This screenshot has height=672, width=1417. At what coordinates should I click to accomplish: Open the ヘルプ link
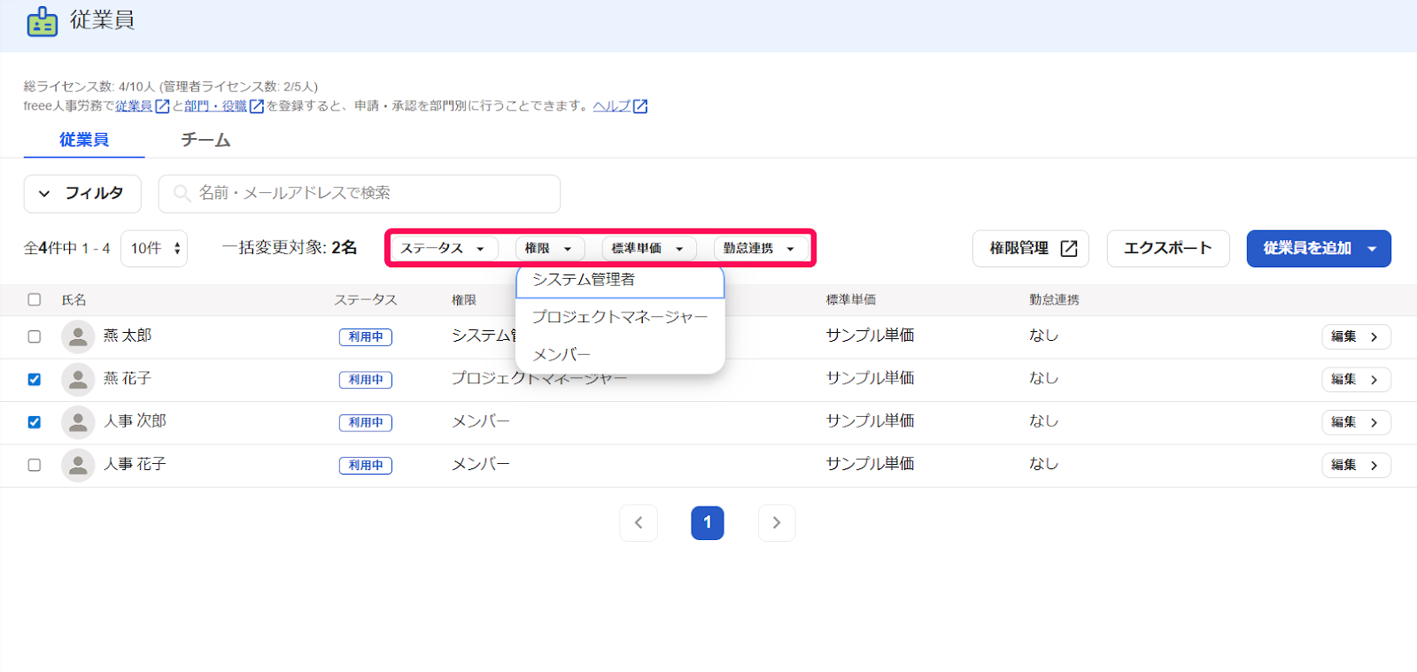pyautogui.click(x=612, y=106)
